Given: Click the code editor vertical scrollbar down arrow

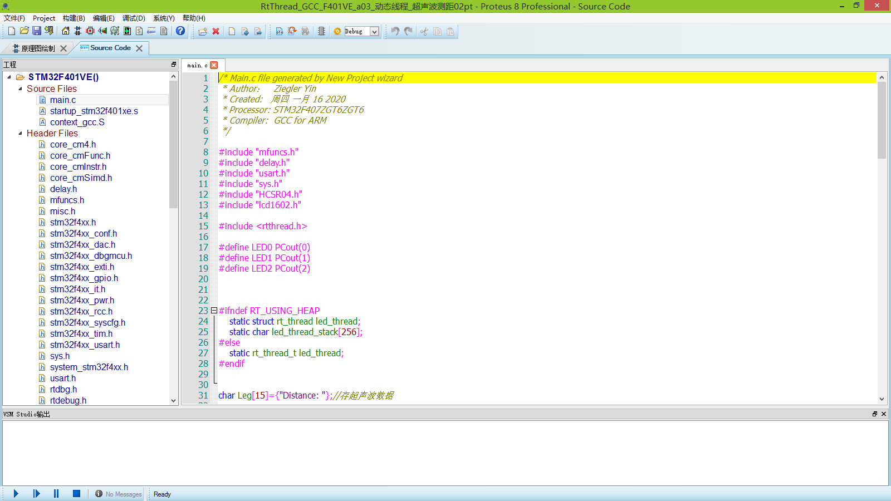Looking at the screenshot, I should click(x=882, y=399).
